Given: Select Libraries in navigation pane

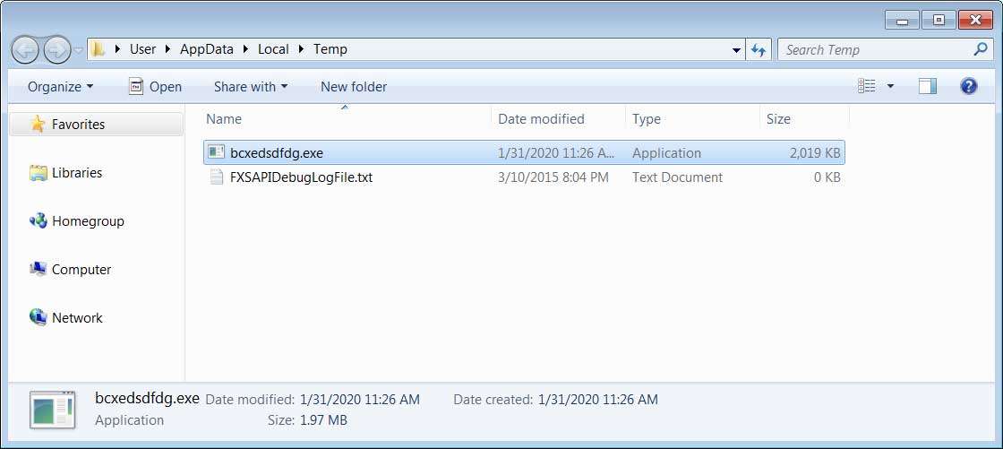Looking at the screenshot, I should (77, 173).
